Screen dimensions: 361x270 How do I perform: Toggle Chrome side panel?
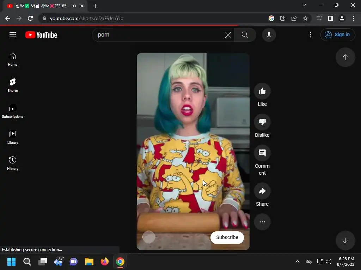331,18
